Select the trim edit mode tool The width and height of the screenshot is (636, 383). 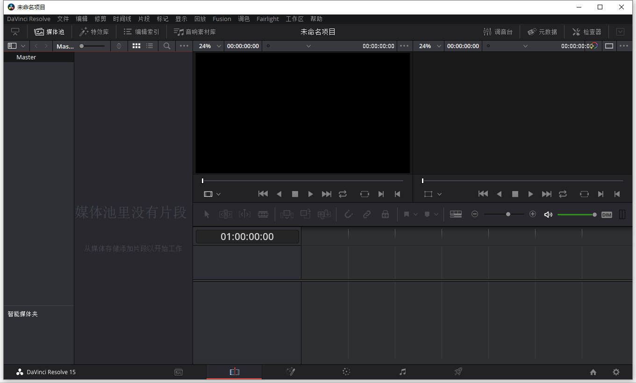coord(226,214)
